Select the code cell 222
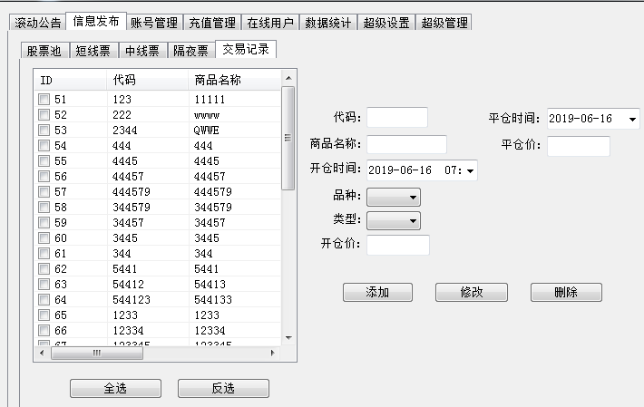The width and height of the screenshot is (644, 407). 122,115
